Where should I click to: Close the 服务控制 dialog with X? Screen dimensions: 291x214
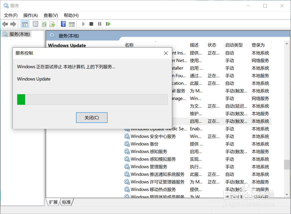166,53
